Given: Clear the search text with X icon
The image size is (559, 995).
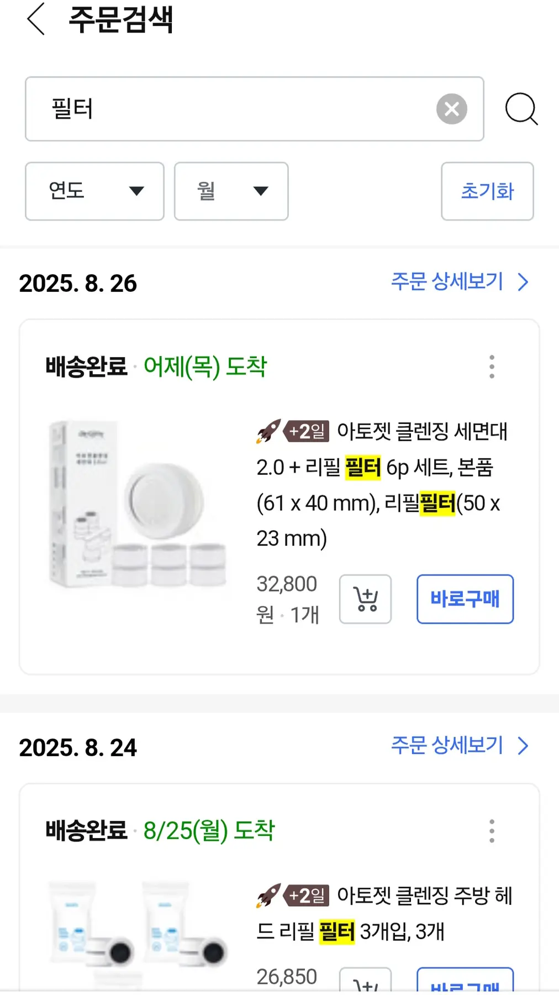Looking at the screenshot, I should (x=451, y=109).
